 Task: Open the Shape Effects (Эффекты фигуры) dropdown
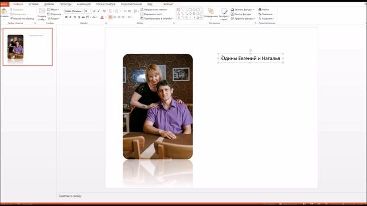click(x=243, y=18)
